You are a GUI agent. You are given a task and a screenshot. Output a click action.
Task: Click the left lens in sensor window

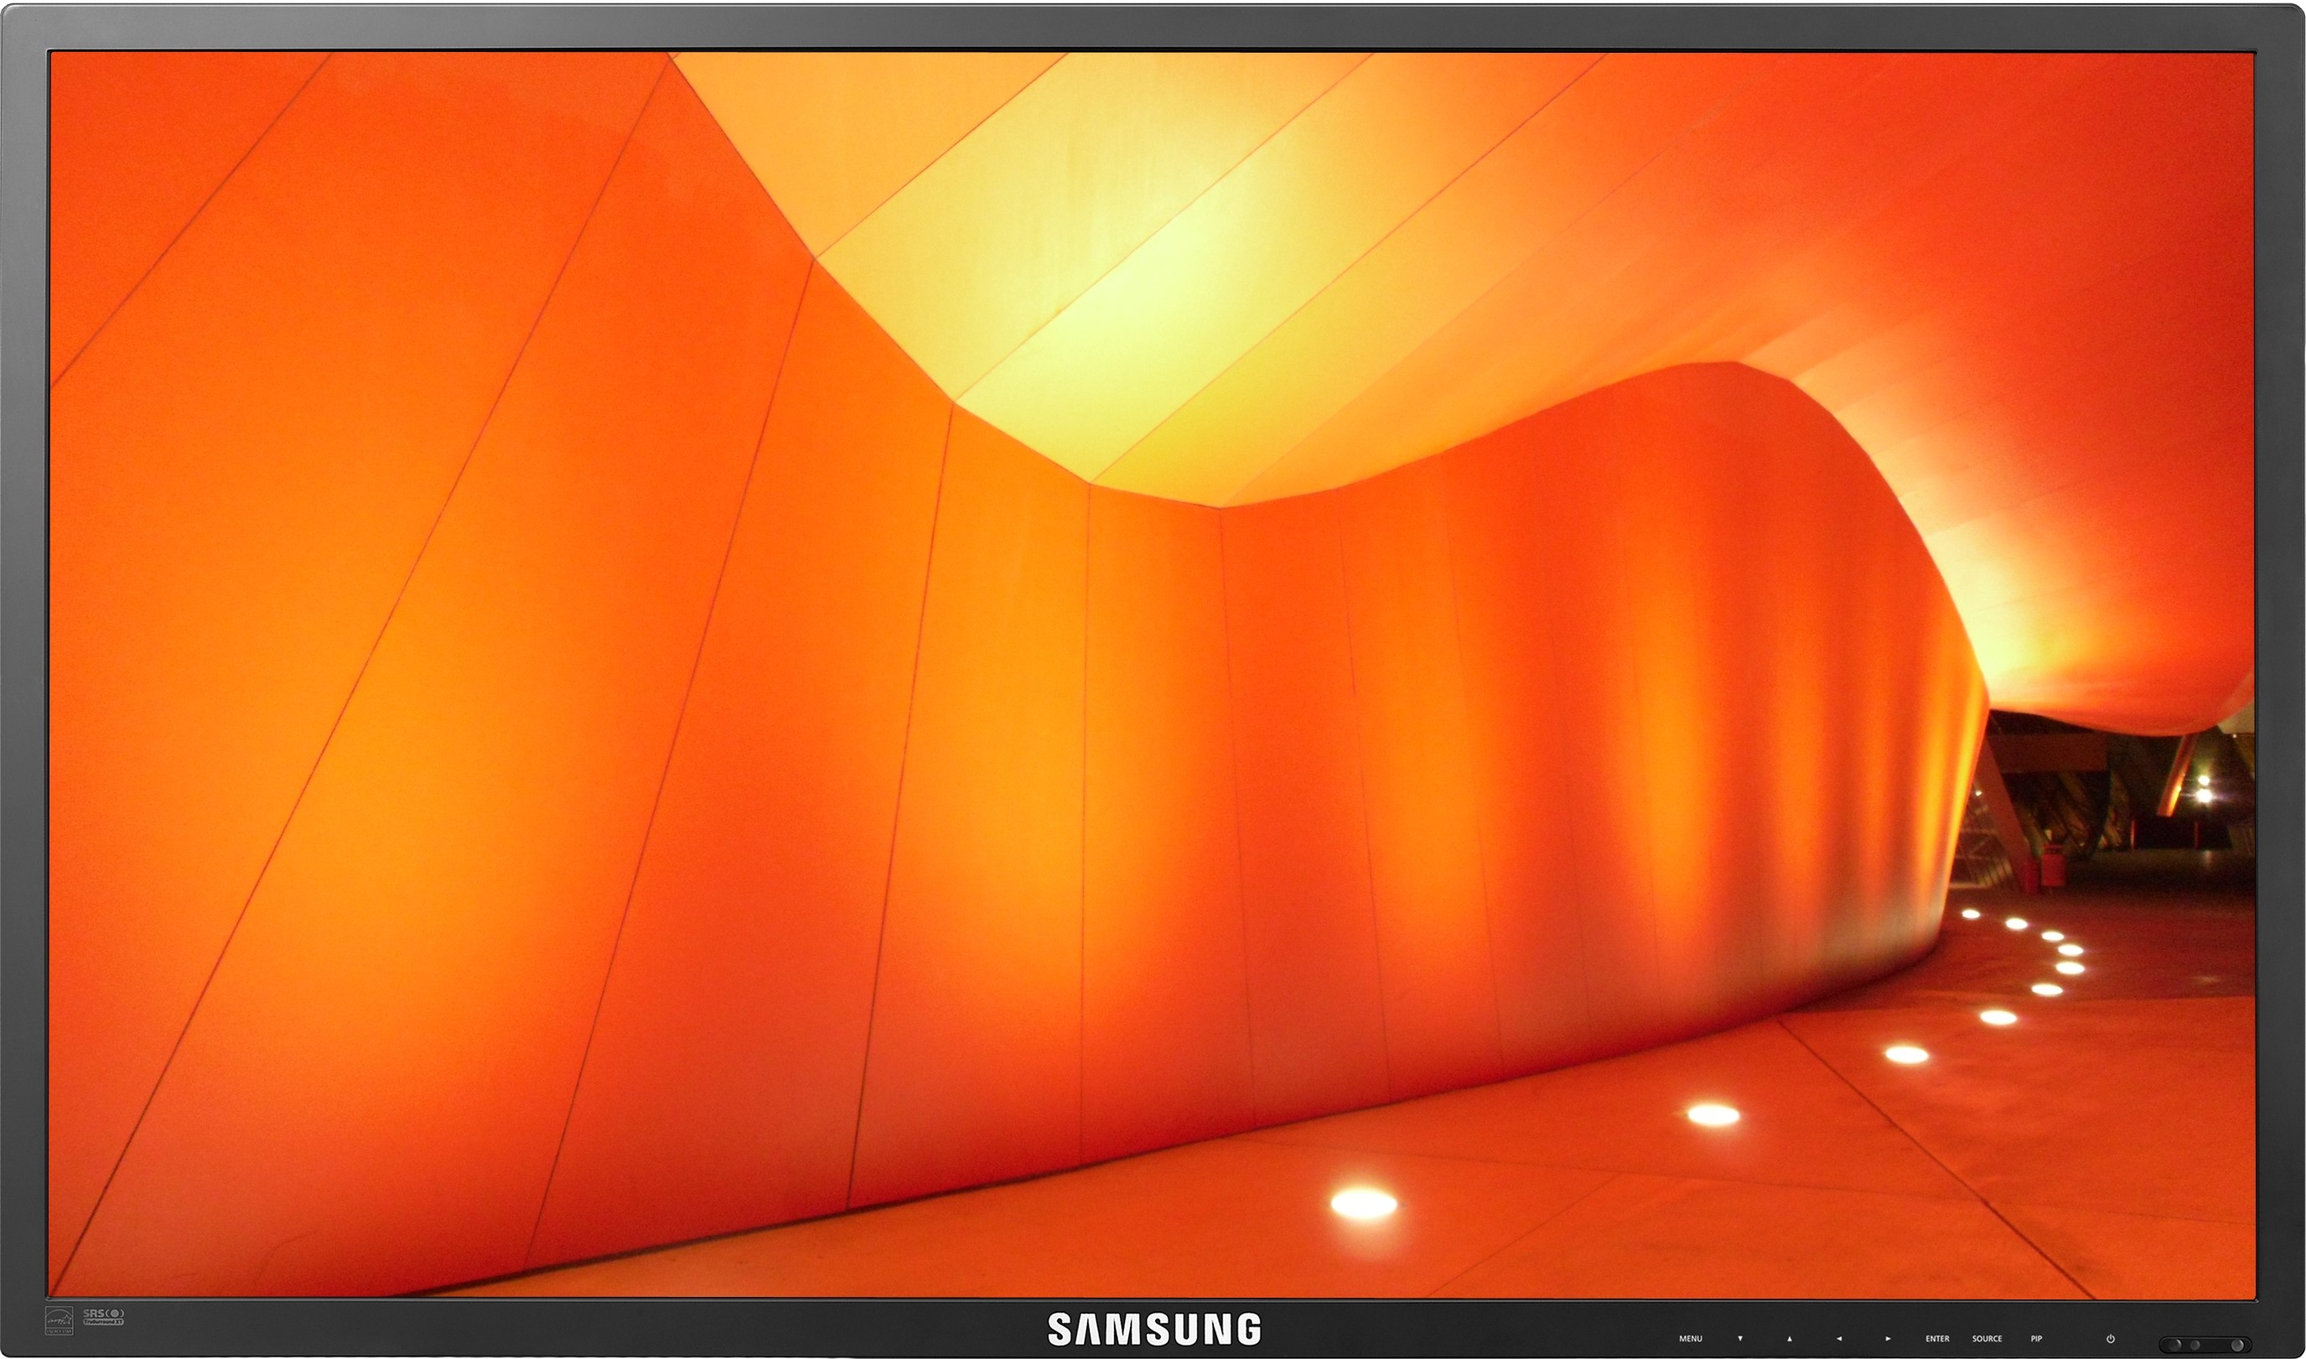(2175, 1346)
